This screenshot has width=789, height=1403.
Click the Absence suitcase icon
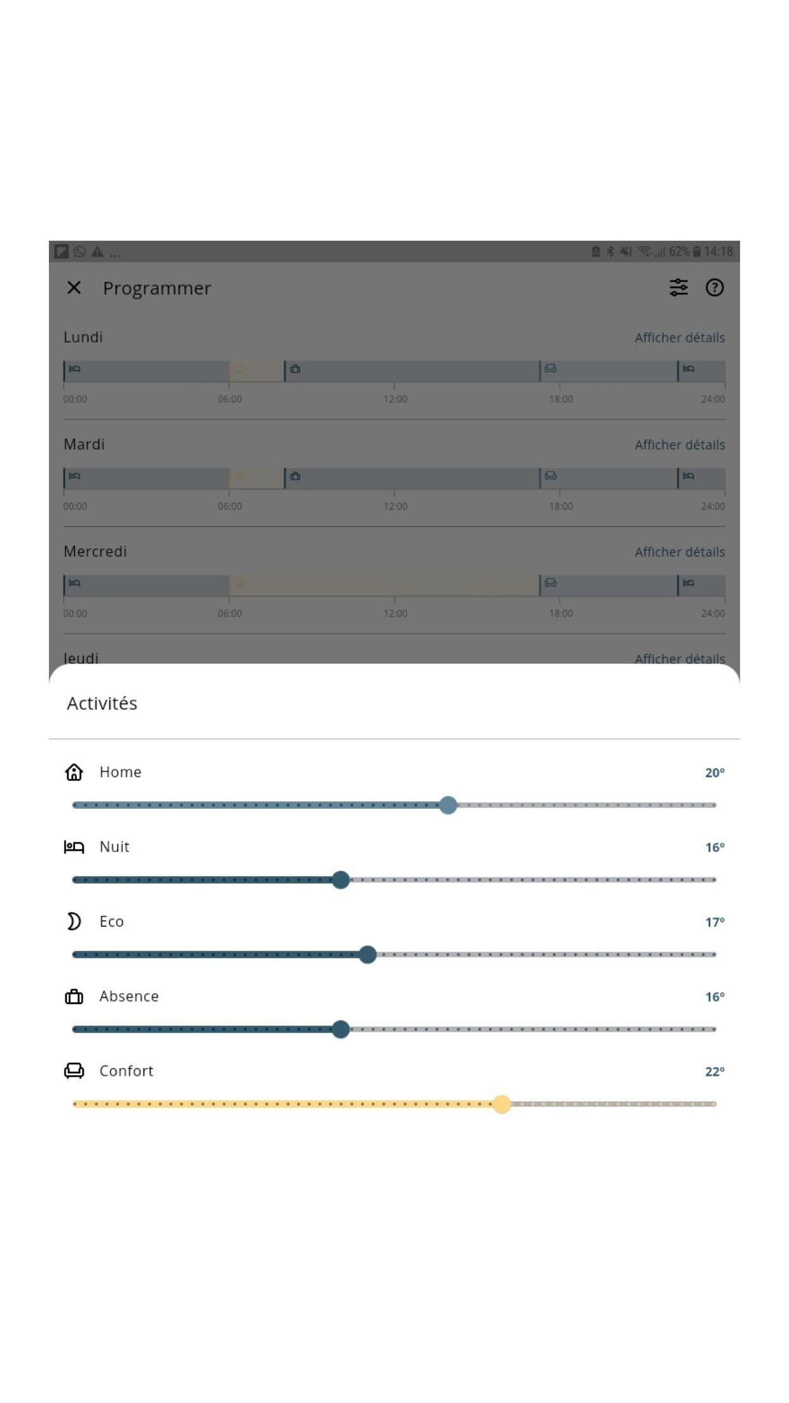(x=74, y=996)
